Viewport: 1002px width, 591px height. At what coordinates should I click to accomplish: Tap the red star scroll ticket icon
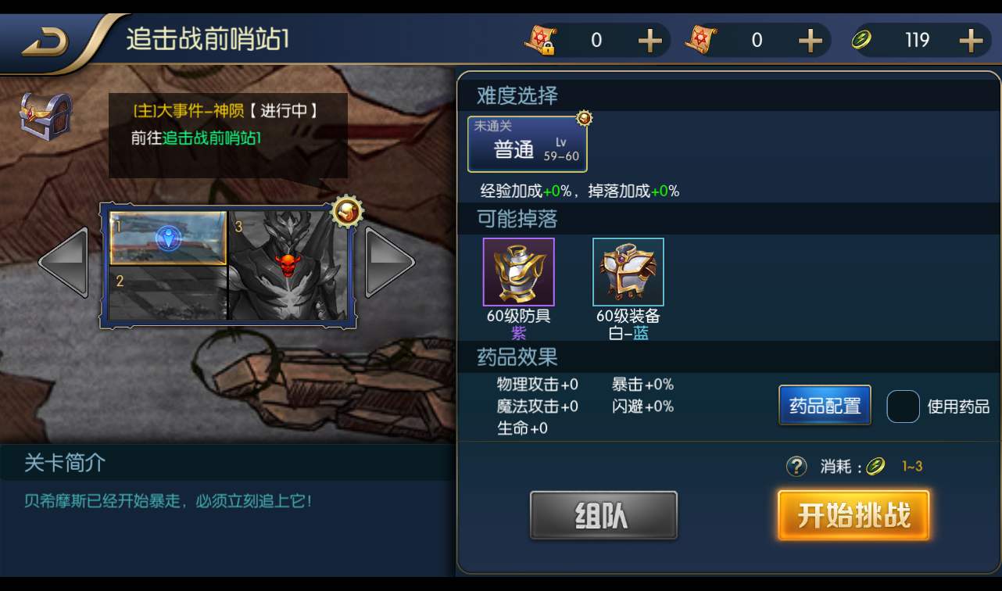click(x=700, y=40)
